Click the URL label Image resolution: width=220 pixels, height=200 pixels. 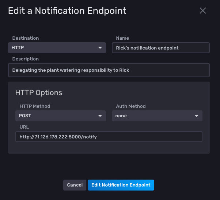[x=24, y=127]
